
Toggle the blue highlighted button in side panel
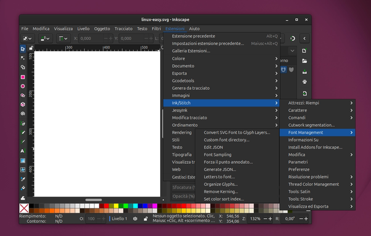click(x=283, y=70)
